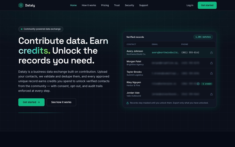The width and height of the screenshot is (235, 147).
Task: Click the -1 credit badge
Action: 207,84
